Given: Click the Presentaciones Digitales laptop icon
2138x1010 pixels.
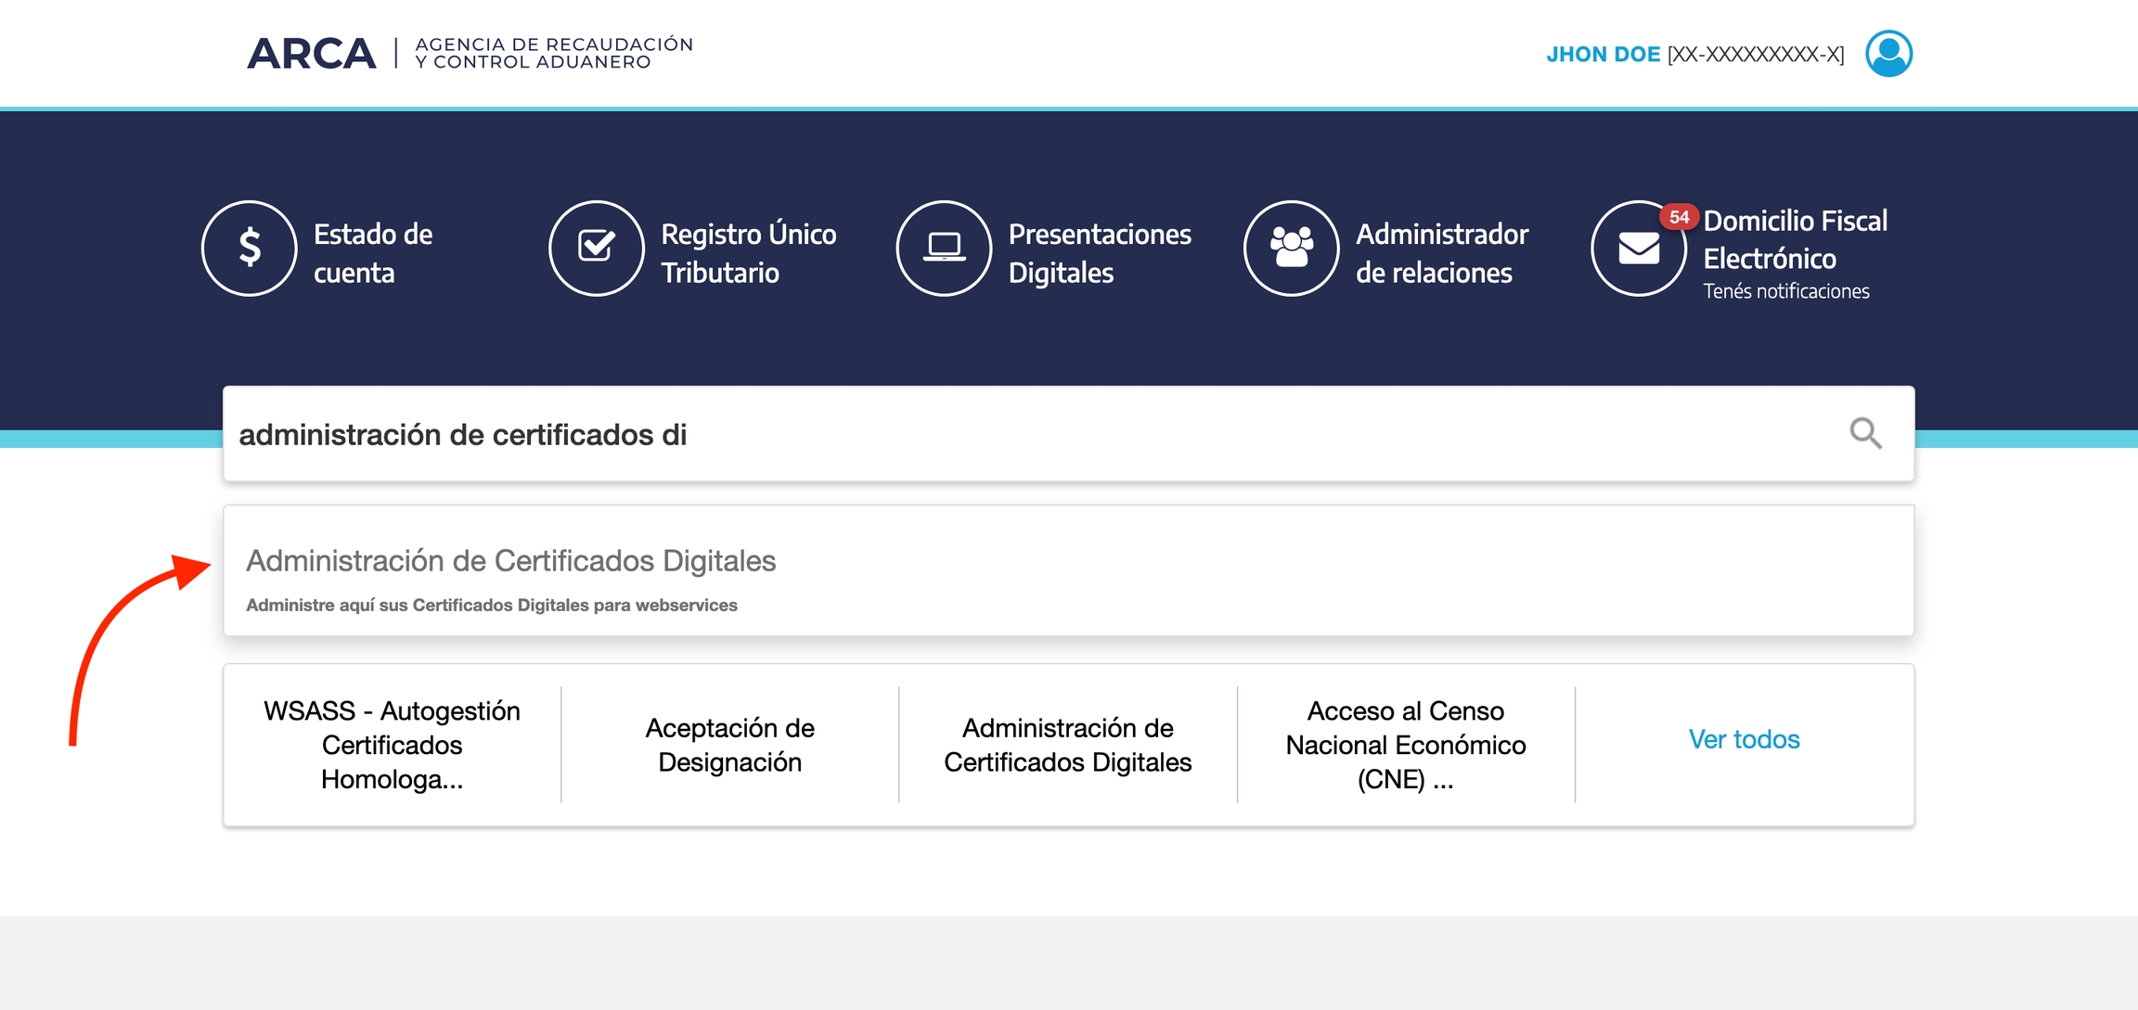Looking at the screenshot, I should tap(944, 248).
